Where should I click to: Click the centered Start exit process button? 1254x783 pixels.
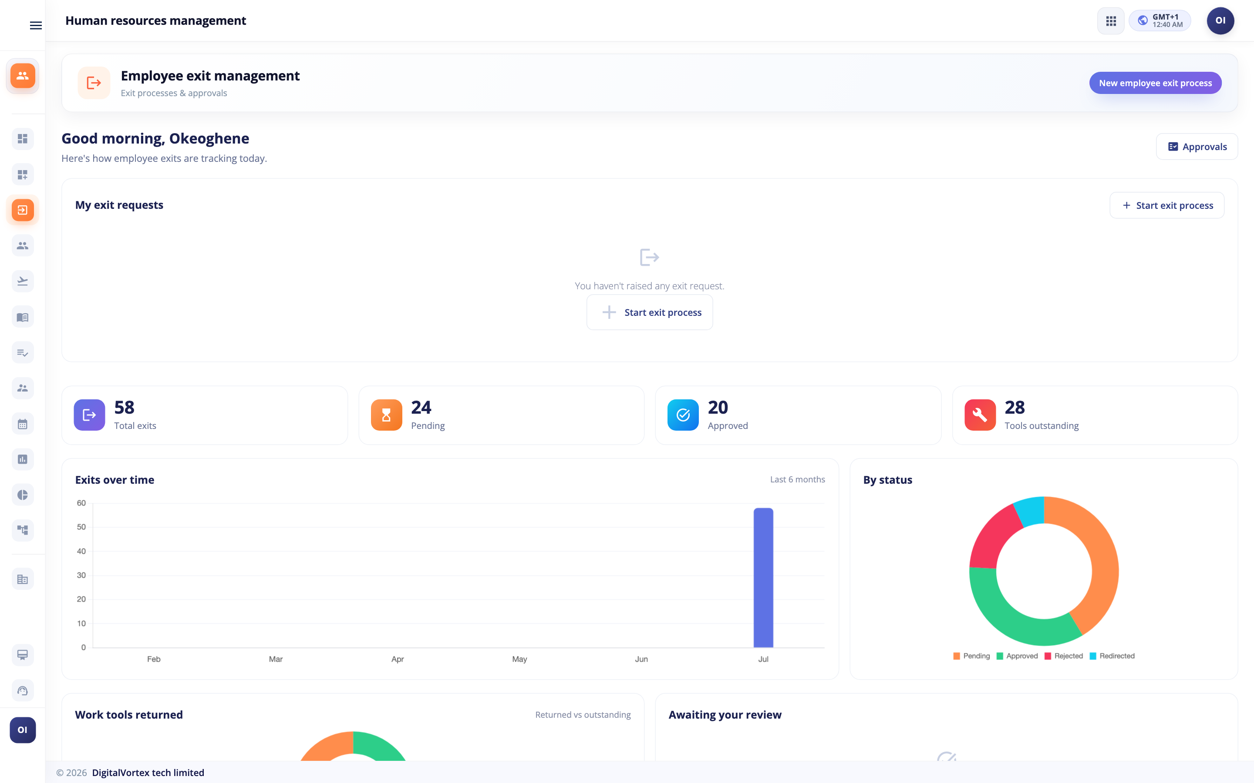pos(649,312)
